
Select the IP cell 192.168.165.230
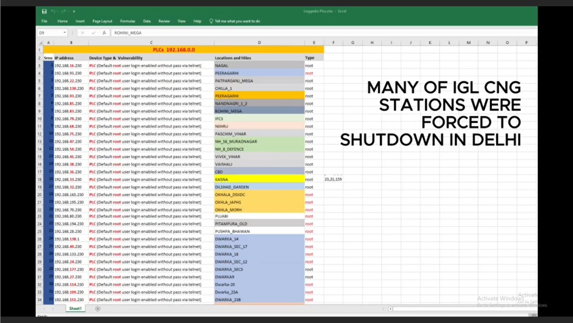pyautogui.click(x=71, y=194)
